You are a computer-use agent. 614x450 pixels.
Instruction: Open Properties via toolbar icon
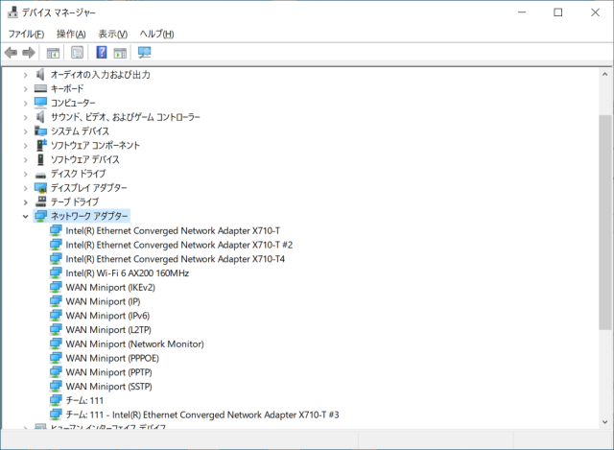[x=77, y=52]
